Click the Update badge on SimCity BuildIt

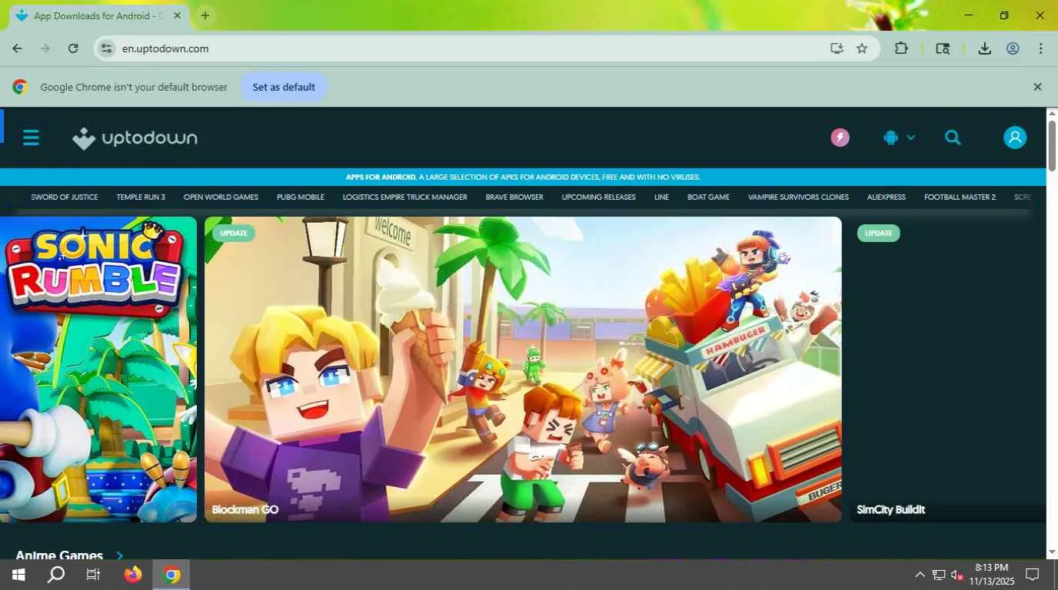(878, 233)
